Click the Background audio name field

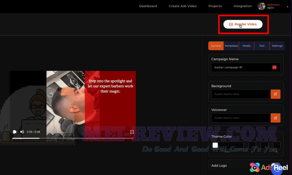[241, 94]
